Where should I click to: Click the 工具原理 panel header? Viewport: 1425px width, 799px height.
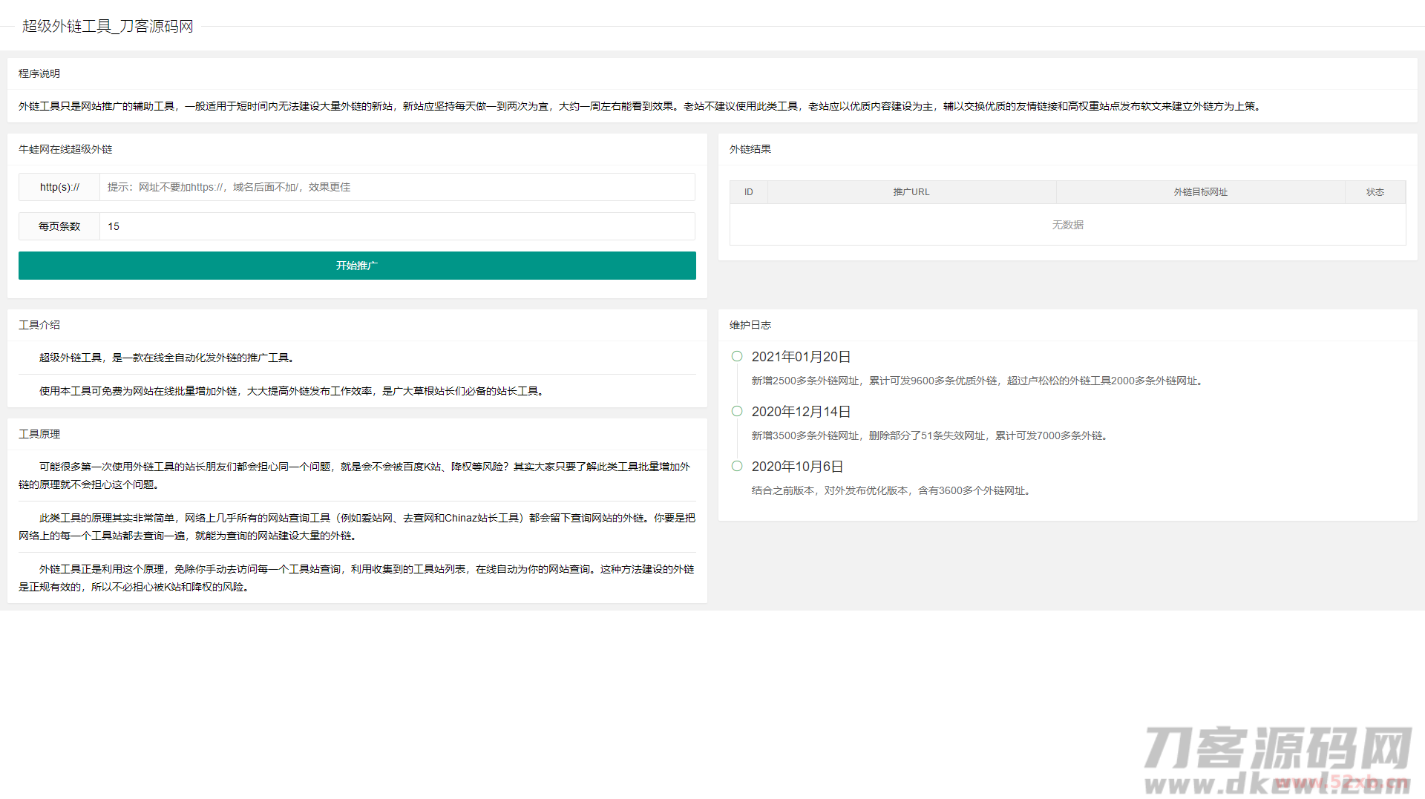(39, 434)
